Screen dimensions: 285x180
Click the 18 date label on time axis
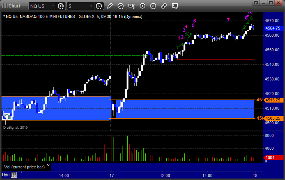click(x=255, y=176)
